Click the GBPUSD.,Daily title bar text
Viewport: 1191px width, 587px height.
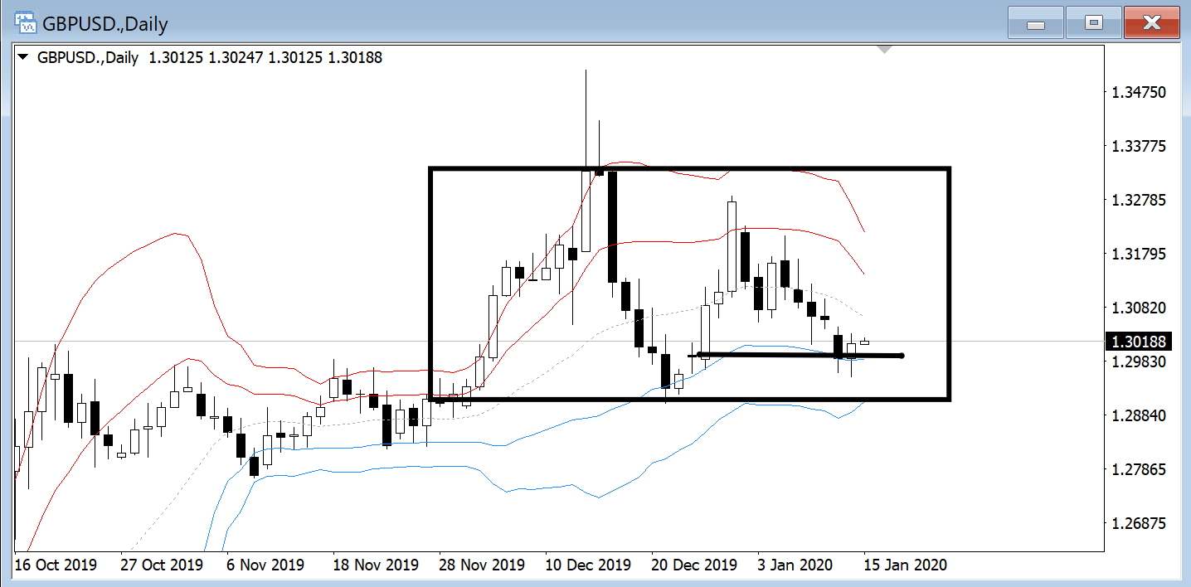(x=105, y=24)
